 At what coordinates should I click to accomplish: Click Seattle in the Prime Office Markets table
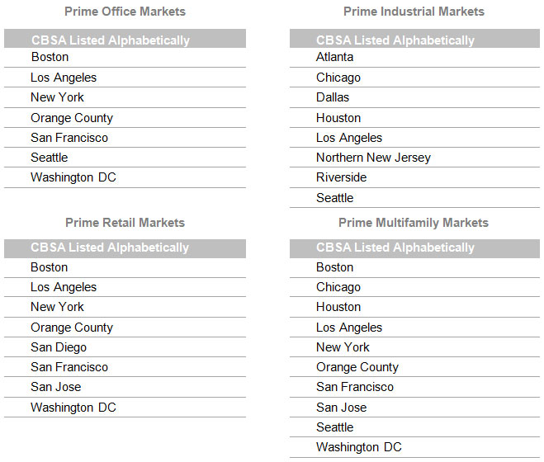click(50, 158)
